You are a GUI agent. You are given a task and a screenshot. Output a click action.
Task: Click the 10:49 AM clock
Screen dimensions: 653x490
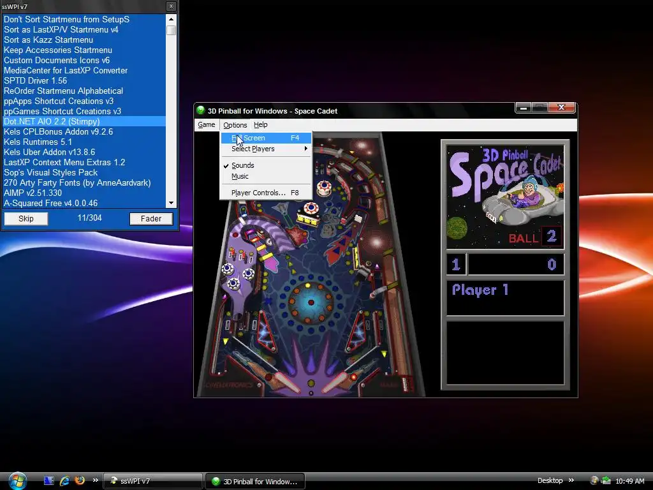[x=629, y=481]
